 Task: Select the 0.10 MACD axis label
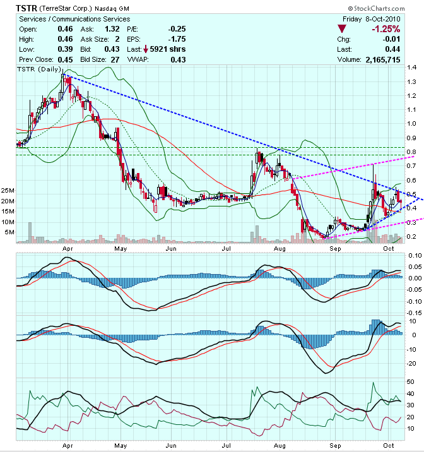pos(415,256)
